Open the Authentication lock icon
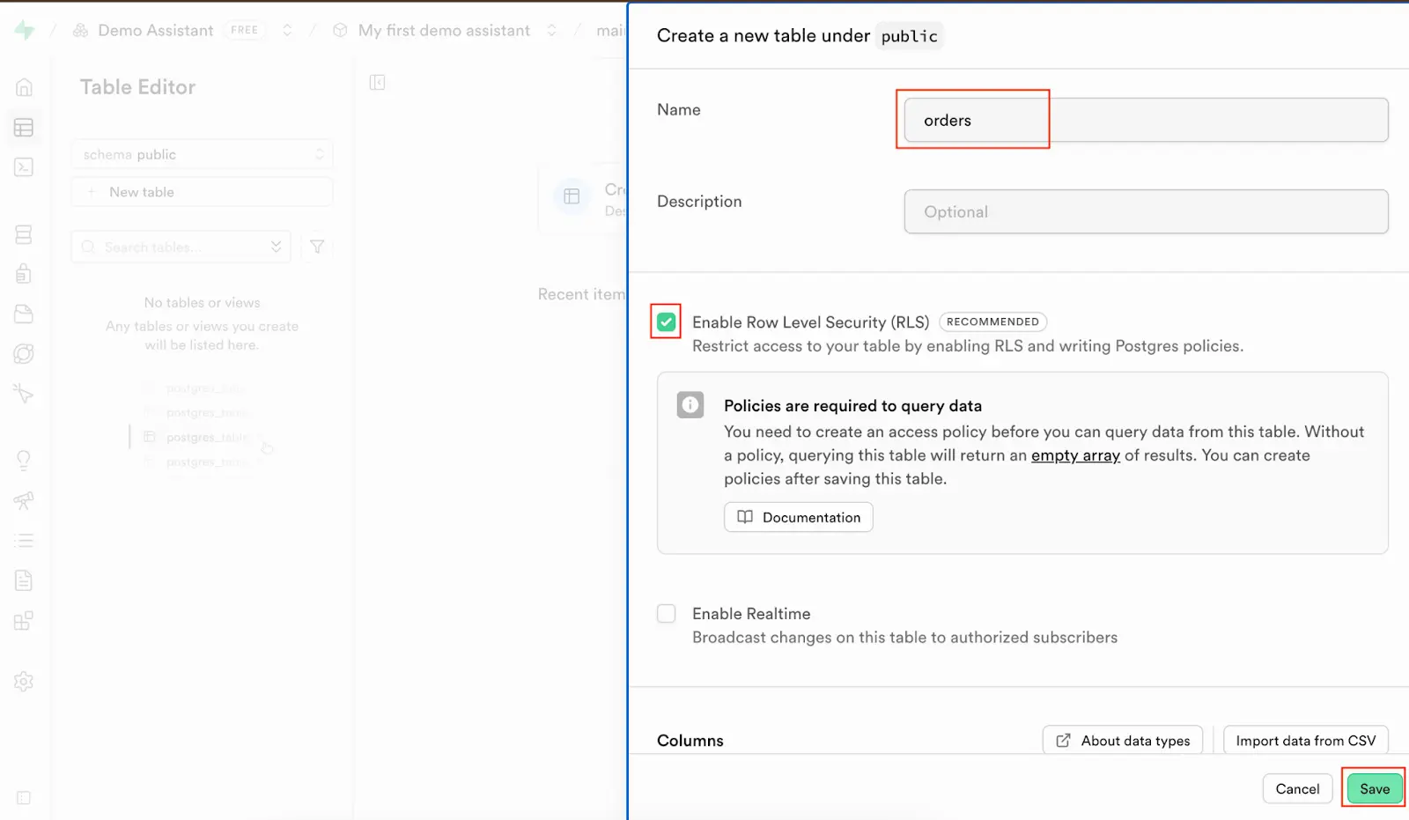 pyautogui.click(x=24, y=274)
